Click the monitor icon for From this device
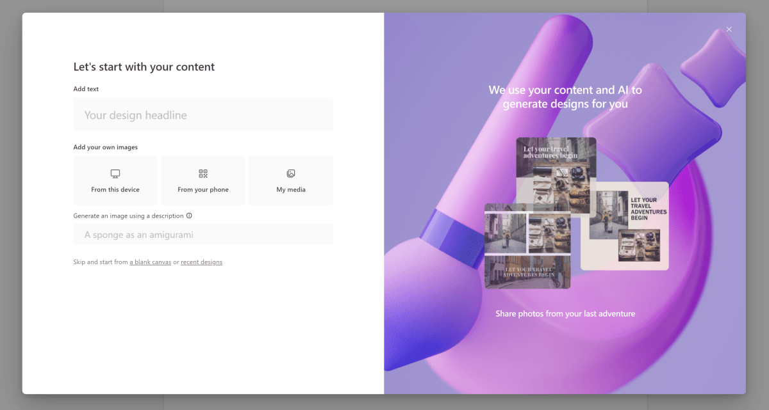The image size is (769, 410). coord(115,173)
